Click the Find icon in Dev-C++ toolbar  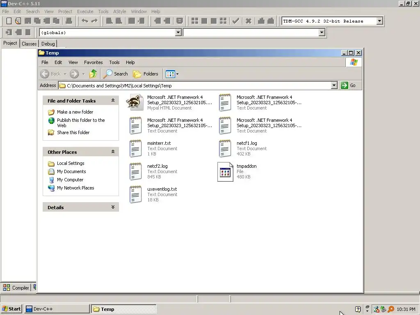click(109, 21)
